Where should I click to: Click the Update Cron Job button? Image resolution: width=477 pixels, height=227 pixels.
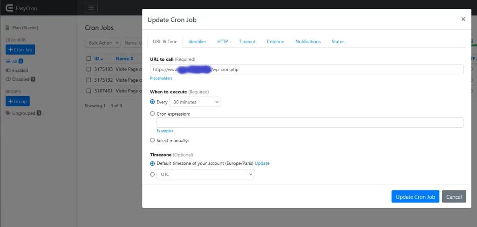pyautogui.click(x=415, y=197)
